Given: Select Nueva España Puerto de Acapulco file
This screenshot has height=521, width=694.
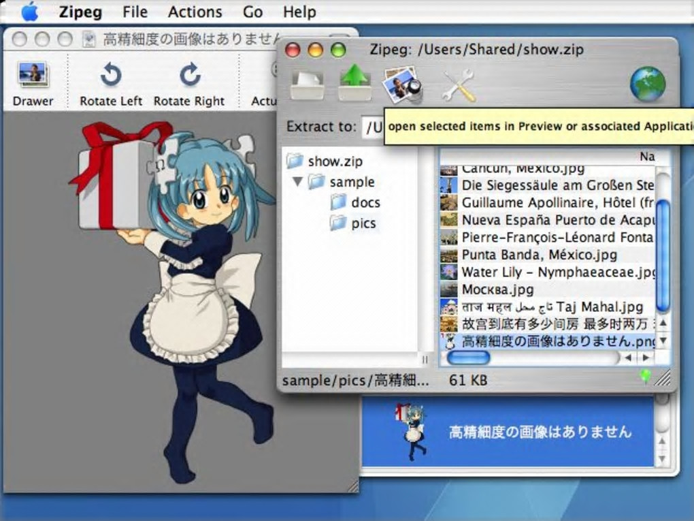Looking at the screenshot, I should (x=548, y=220).
